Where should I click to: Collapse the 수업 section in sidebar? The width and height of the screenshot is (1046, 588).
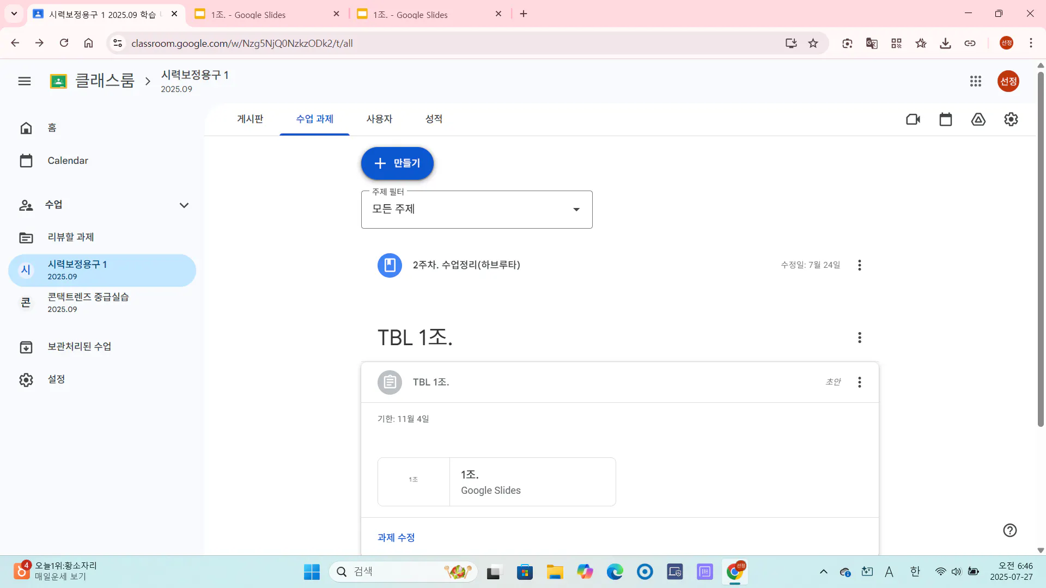click(x=184, y=205)
